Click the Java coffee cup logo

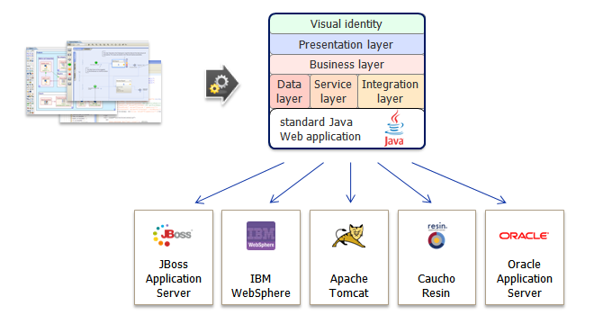(394, 129)
